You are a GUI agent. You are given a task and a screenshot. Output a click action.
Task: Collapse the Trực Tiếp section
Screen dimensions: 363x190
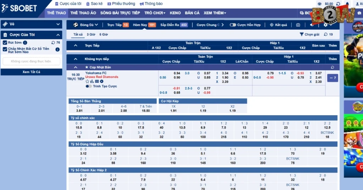tap(76, 46)
